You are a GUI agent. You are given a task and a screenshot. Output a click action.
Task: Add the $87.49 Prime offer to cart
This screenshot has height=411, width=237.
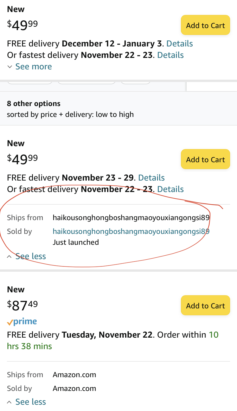(205, 306)
